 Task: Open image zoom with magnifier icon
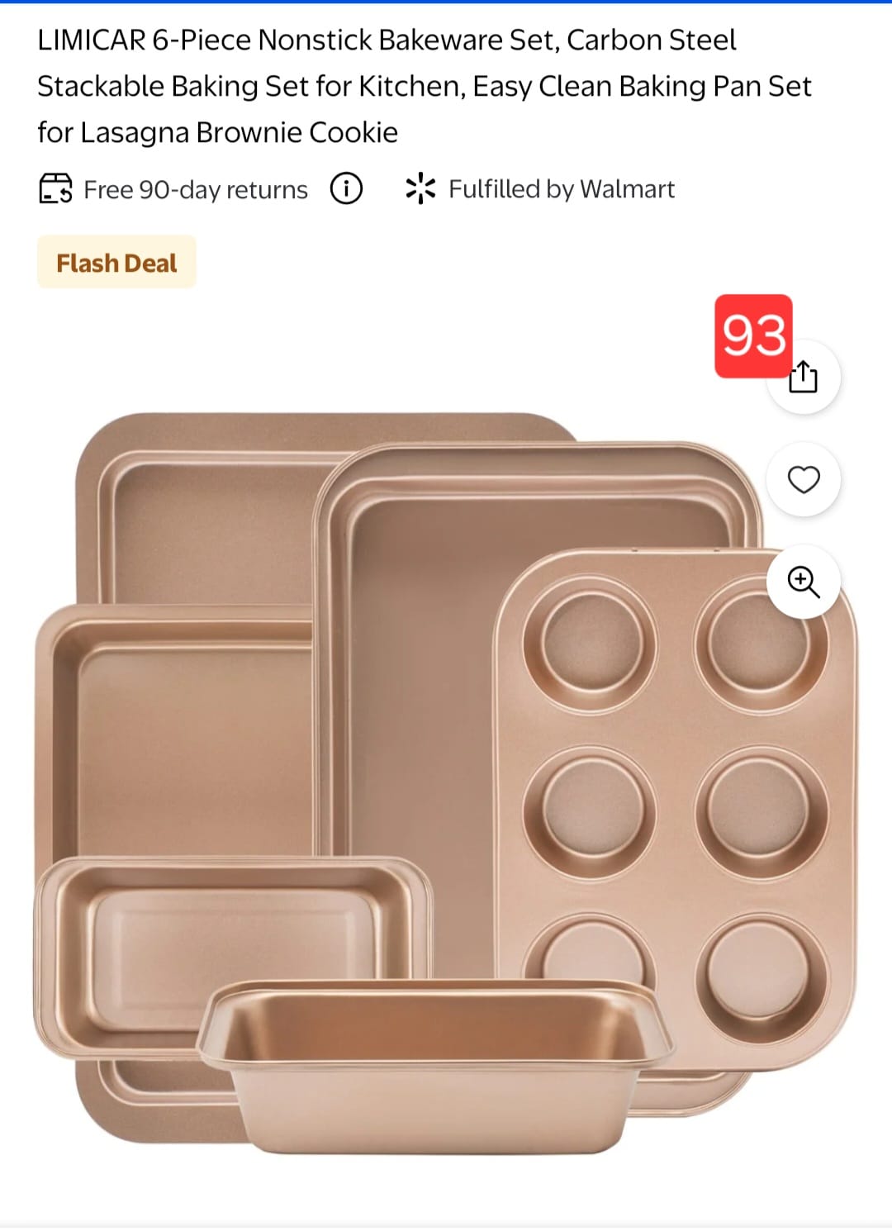click(x=804, y=582)
